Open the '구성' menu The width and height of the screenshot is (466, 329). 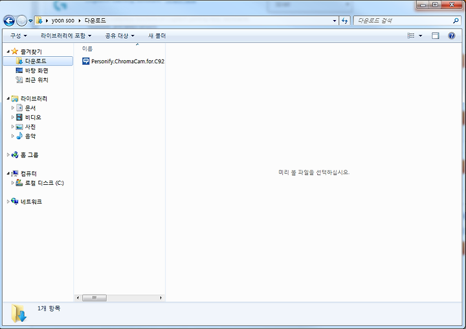[x=18, y=36]
